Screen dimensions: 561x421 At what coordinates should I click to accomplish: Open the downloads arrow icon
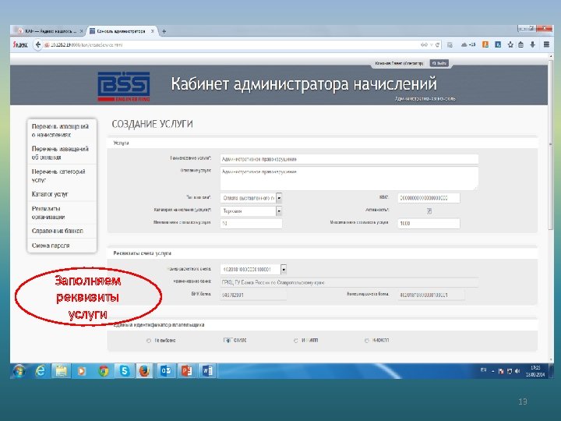(532, 44)
